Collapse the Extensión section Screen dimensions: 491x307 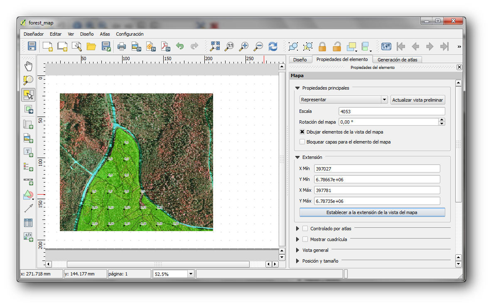(x=297, y=157)
